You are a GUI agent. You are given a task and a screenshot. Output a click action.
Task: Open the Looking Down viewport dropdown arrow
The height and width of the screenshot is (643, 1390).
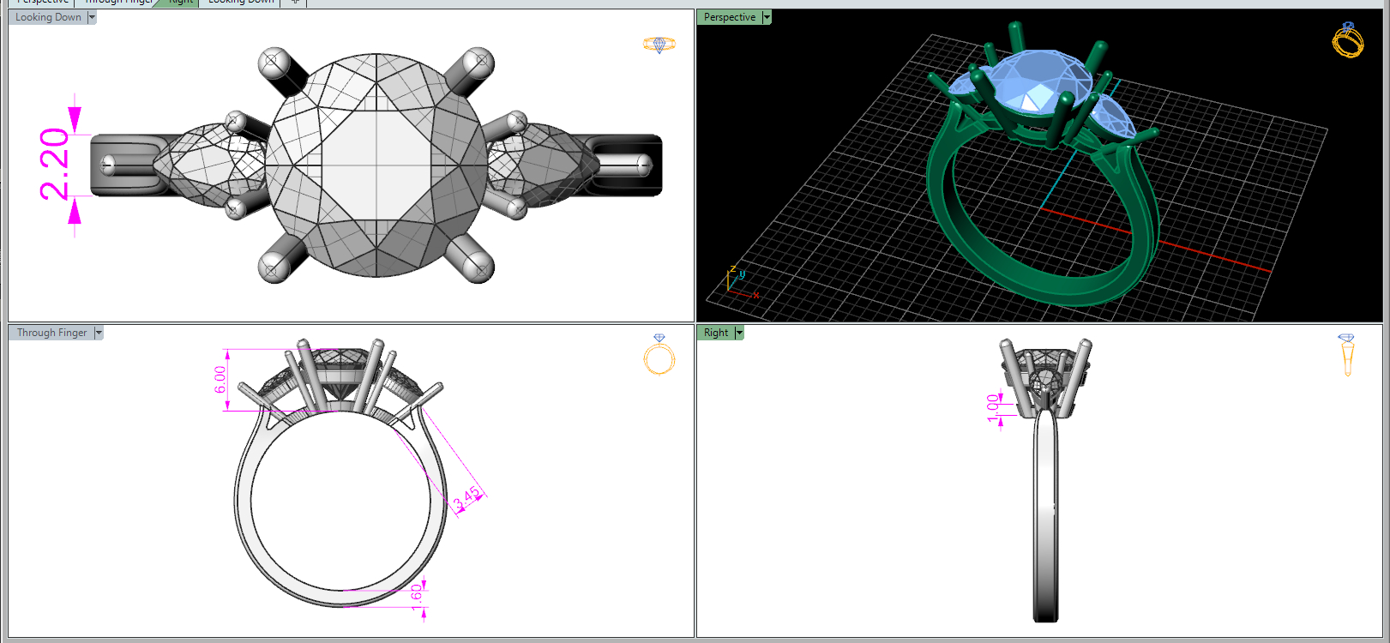pos(92,17)
